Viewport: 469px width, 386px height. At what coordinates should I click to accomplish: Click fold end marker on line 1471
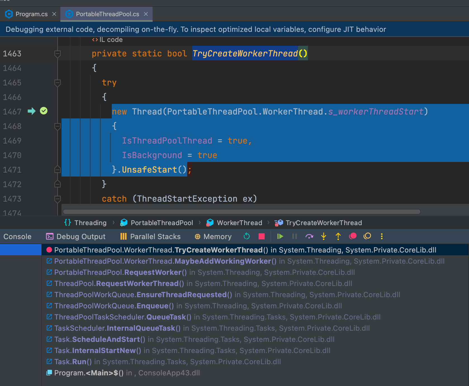(x=58, y=170)
